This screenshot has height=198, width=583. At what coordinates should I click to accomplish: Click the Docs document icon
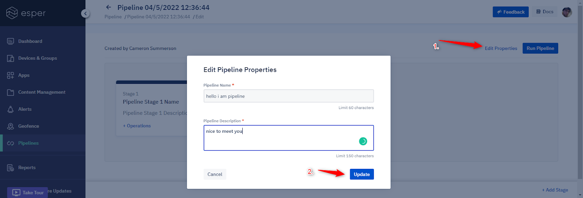click(x=538, y=12)
